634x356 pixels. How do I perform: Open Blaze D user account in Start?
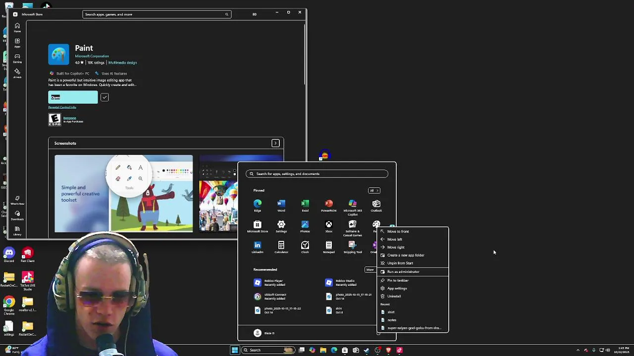pyautogui.click(x=264, y=333)
